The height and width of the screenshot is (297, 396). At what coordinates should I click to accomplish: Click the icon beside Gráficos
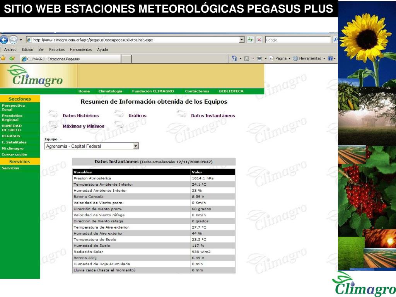[119, 114]
